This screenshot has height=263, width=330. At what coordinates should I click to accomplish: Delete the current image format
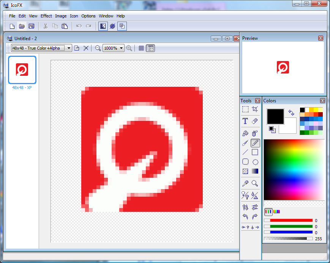point(86,48)
